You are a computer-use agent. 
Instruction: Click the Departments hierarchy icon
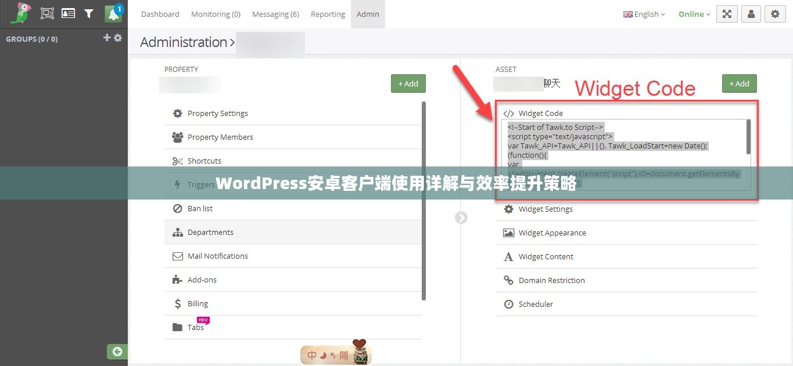178,232
